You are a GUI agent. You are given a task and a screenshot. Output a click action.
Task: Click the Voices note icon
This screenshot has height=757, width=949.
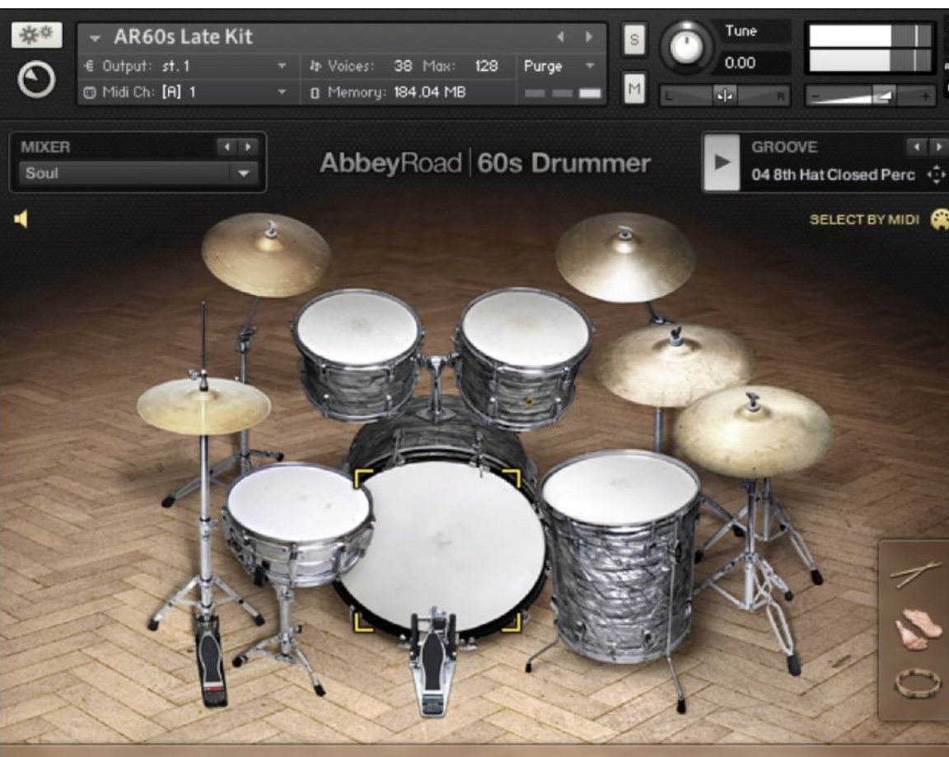pos(315,66)
